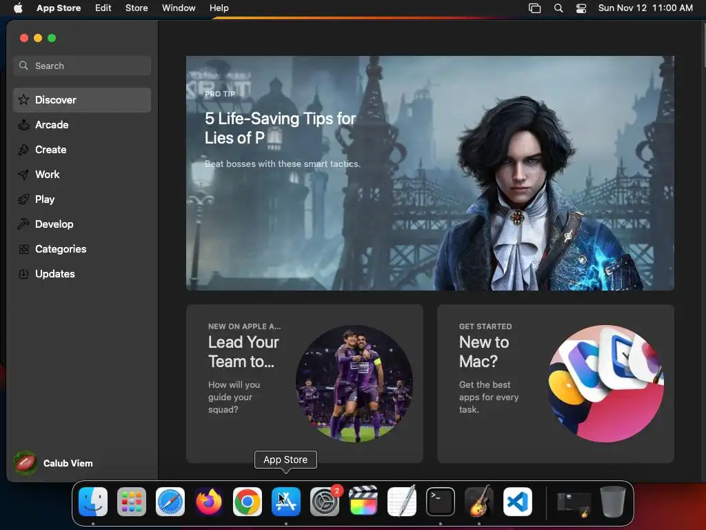Screen dimensions: 706x530
Task: Focus the App Store Search field
Action: [x=82, y=66]
